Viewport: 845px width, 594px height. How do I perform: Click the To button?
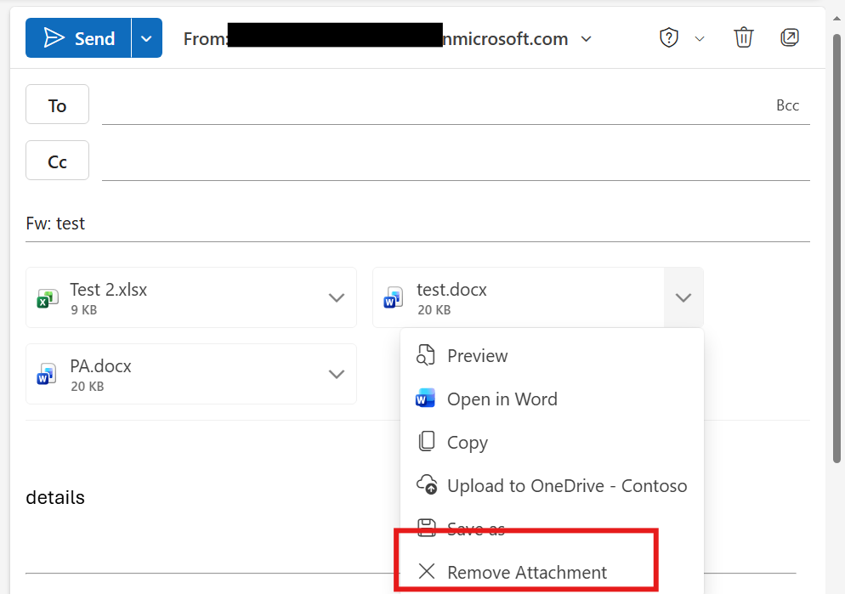57,105
